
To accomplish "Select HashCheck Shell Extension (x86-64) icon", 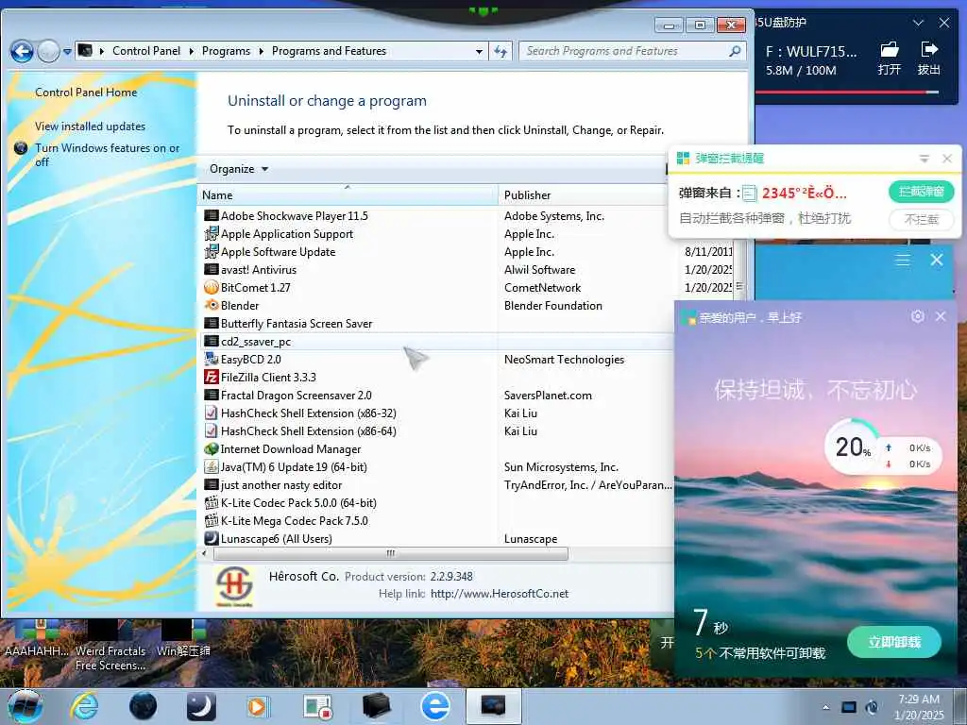I will coord(212,430).
